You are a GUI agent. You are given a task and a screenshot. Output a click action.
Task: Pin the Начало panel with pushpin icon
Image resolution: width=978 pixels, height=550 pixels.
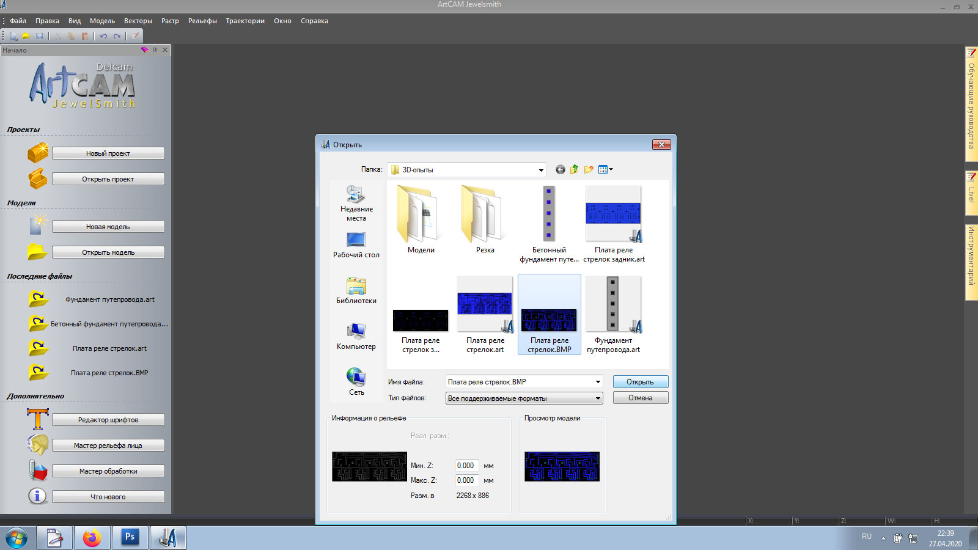[155, 50]
